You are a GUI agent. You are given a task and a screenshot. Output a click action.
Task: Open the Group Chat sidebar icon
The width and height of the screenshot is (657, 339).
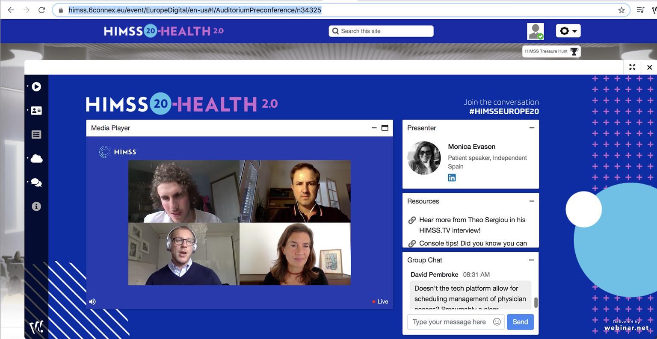point(36,183)
